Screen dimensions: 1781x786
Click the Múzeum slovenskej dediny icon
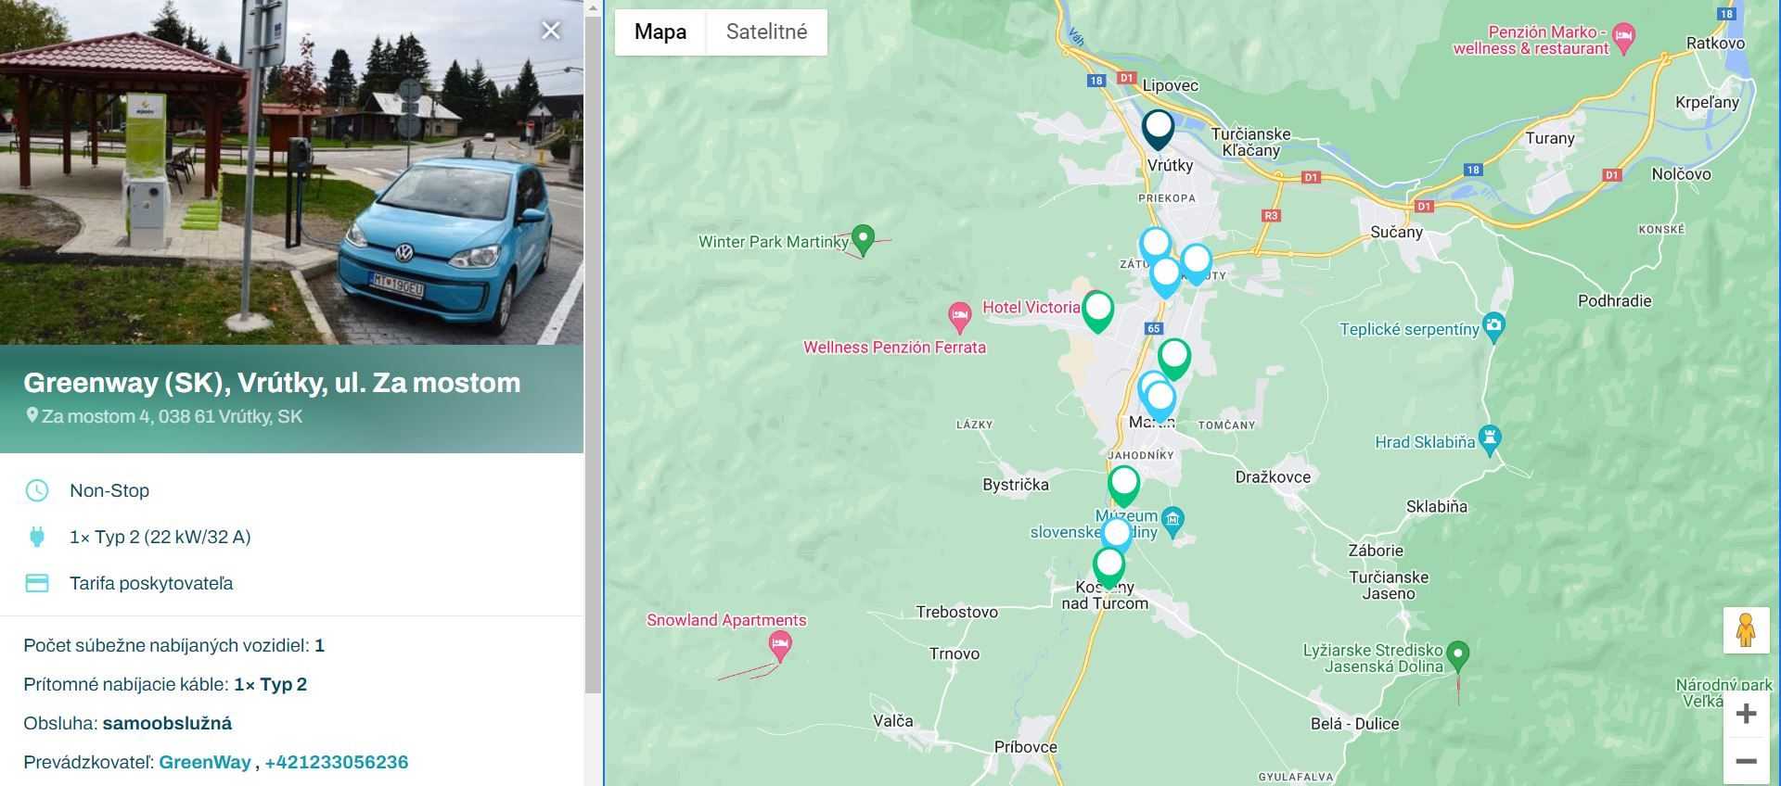click(1172, 521)
